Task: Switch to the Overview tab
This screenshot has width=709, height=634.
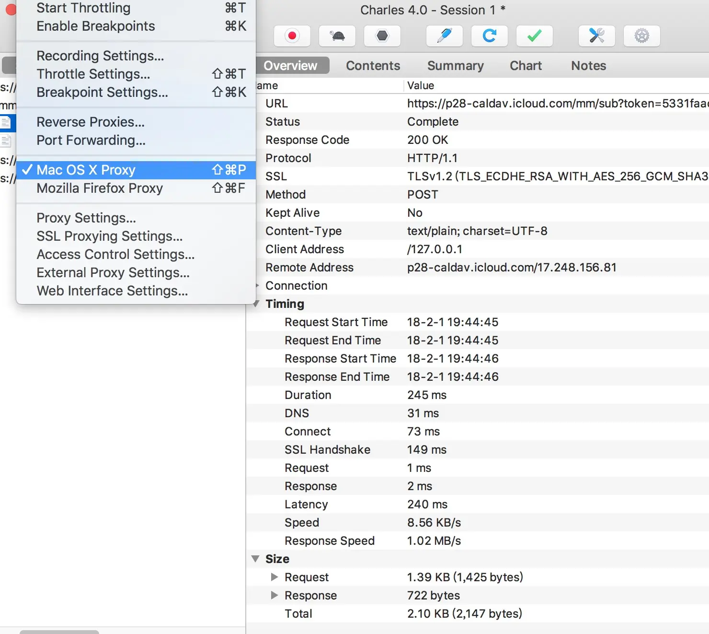Action: click(291, 66)
